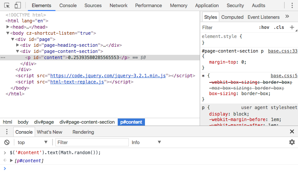Open the Sources tab
This screenshot has height=172, width=298.
tap(93, 6)
